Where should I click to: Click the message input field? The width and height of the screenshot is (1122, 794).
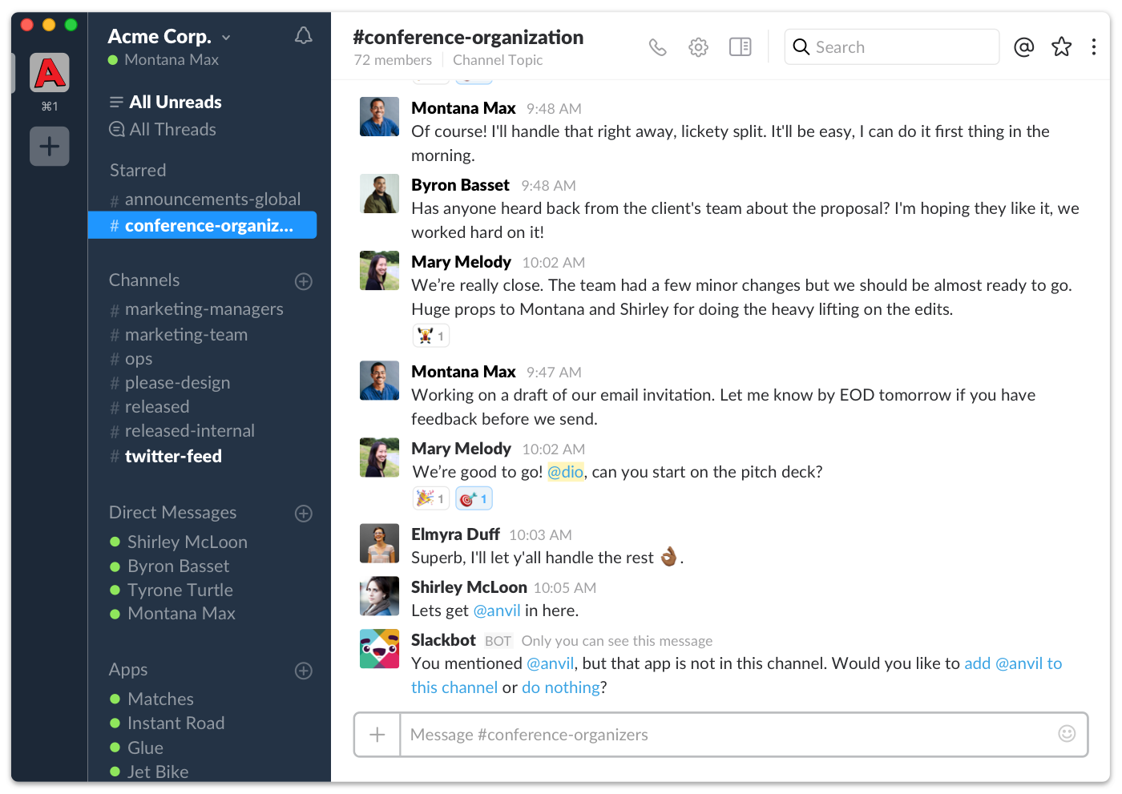point(721,734)
